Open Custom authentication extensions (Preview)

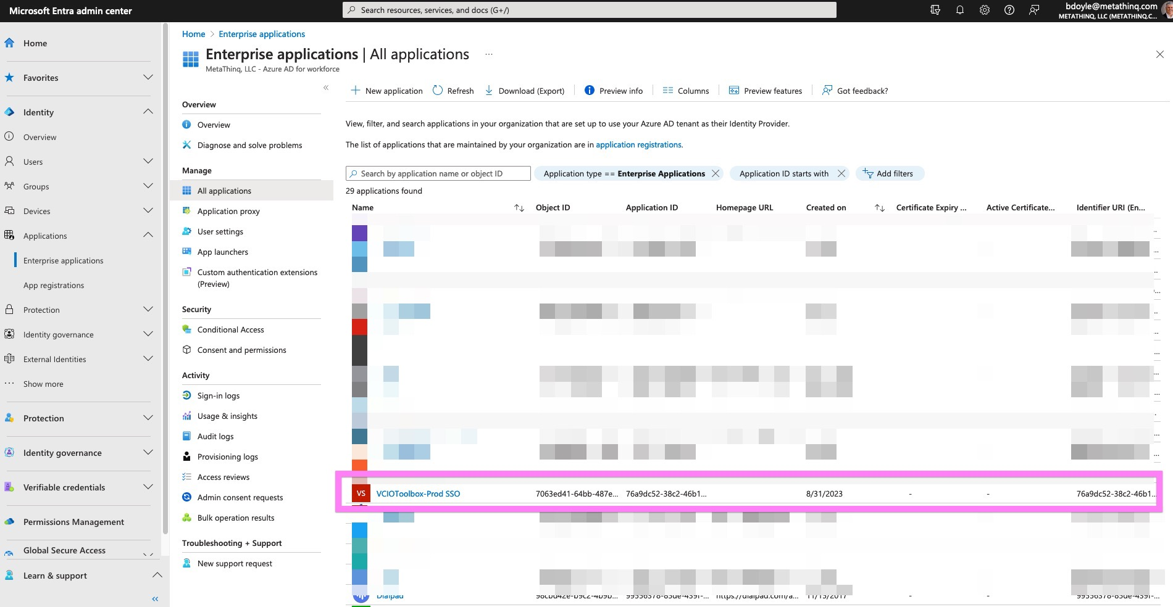(257, 278)
